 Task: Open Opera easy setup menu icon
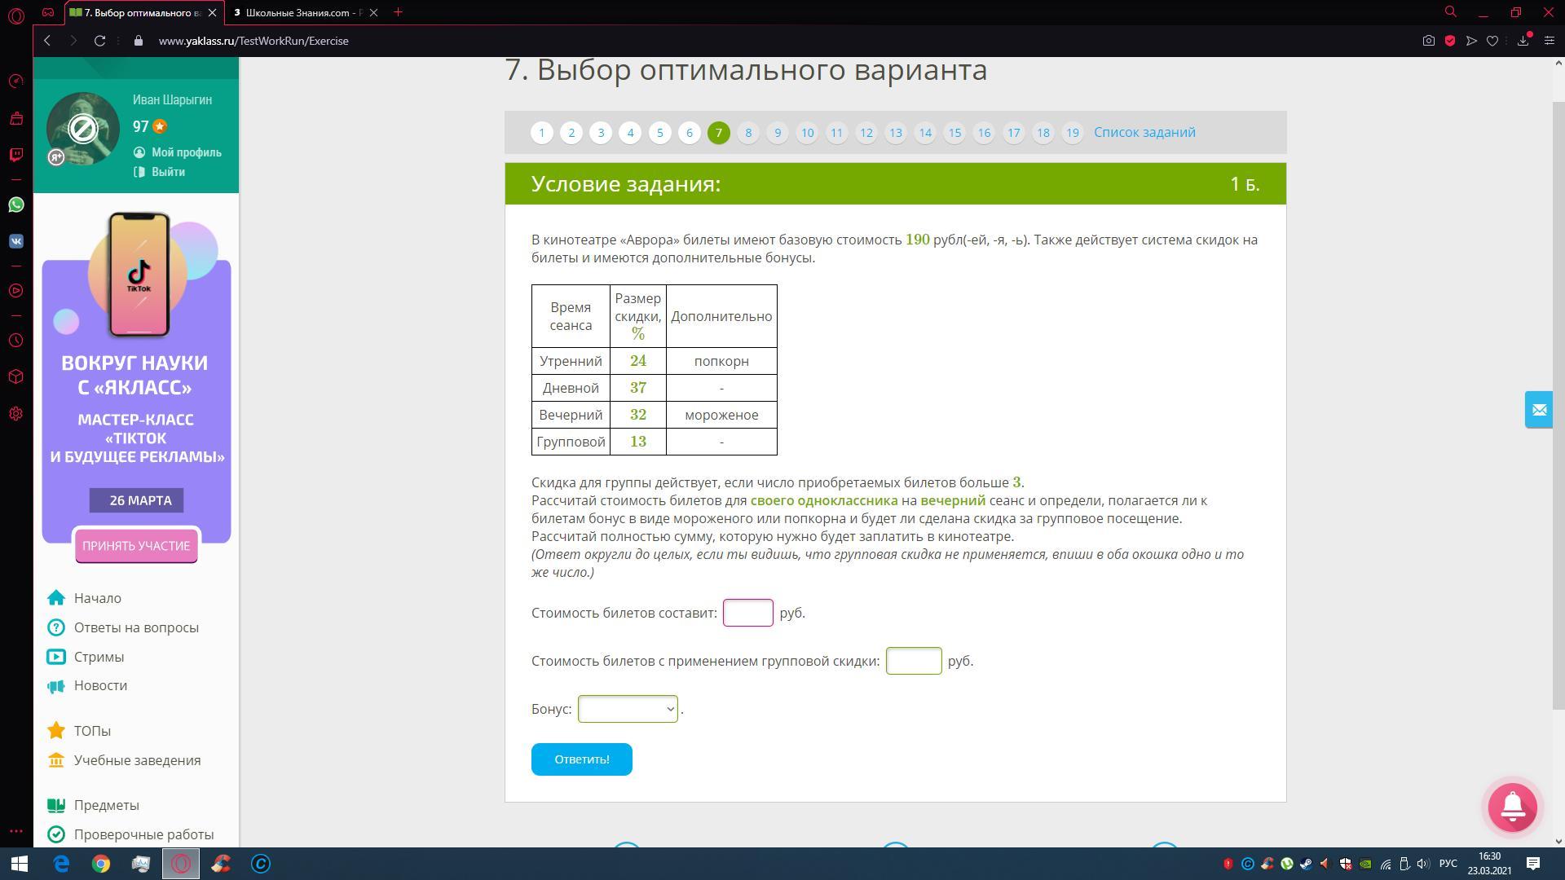pos(1549,41)
